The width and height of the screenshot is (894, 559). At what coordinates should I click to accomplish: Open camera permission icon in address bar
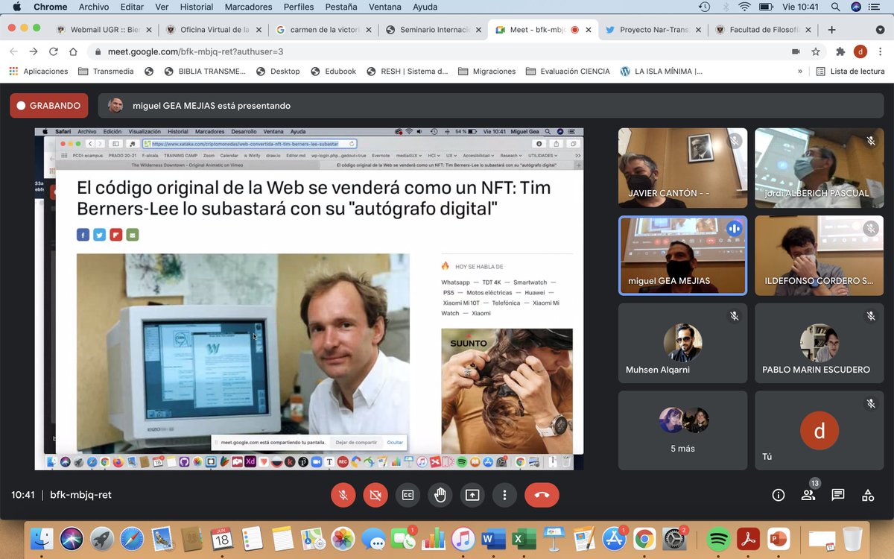click(796, 52)
